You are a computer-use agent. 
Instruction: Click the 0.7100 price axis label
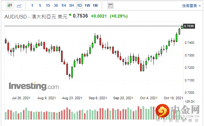point(189,80)
